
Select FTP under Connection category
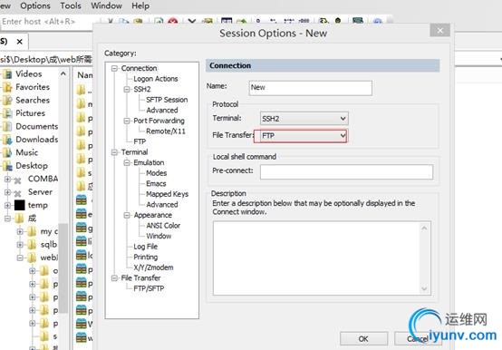click(x=140, y=141)
